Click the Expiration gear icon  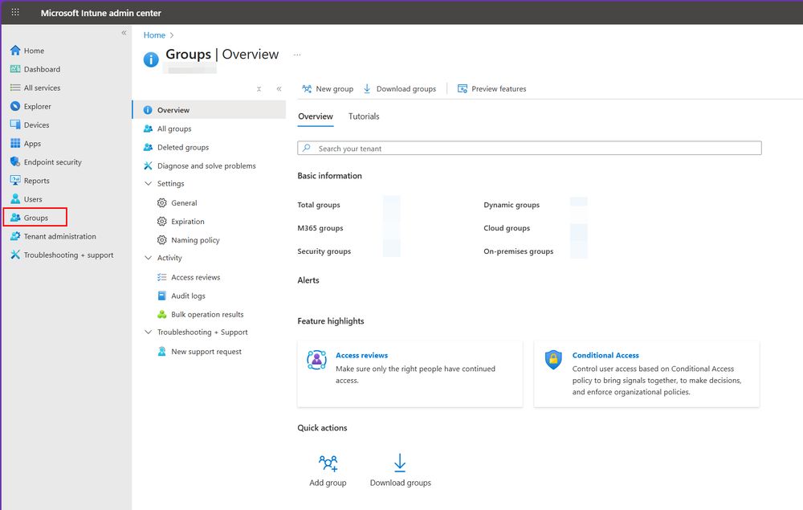(x=162, y=221)
